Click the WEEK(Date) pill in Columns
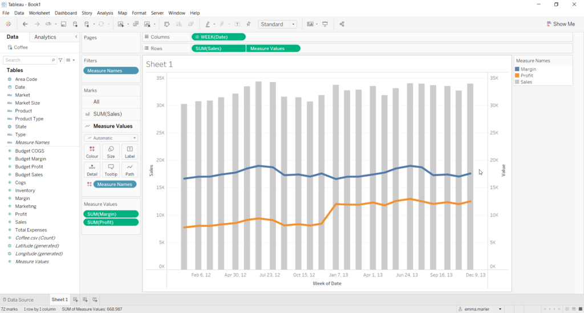This screenshot has width=584, height=313. (218, 37)
